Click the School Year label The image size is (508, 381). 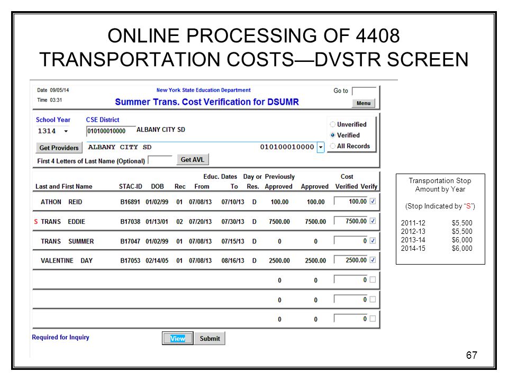(53, 120)
